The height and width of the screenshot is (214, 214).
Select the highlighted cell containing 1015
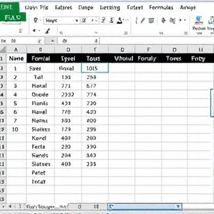(95, 68)
